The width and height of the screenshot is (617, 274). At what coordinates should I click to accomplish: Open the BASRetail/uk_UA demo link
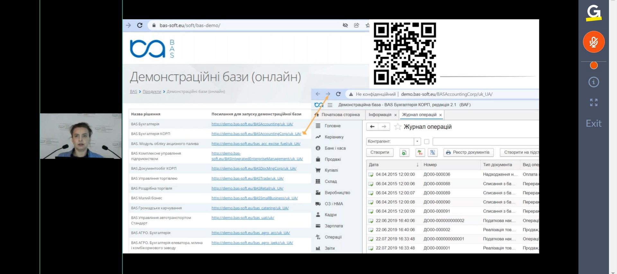click(247, 188)
